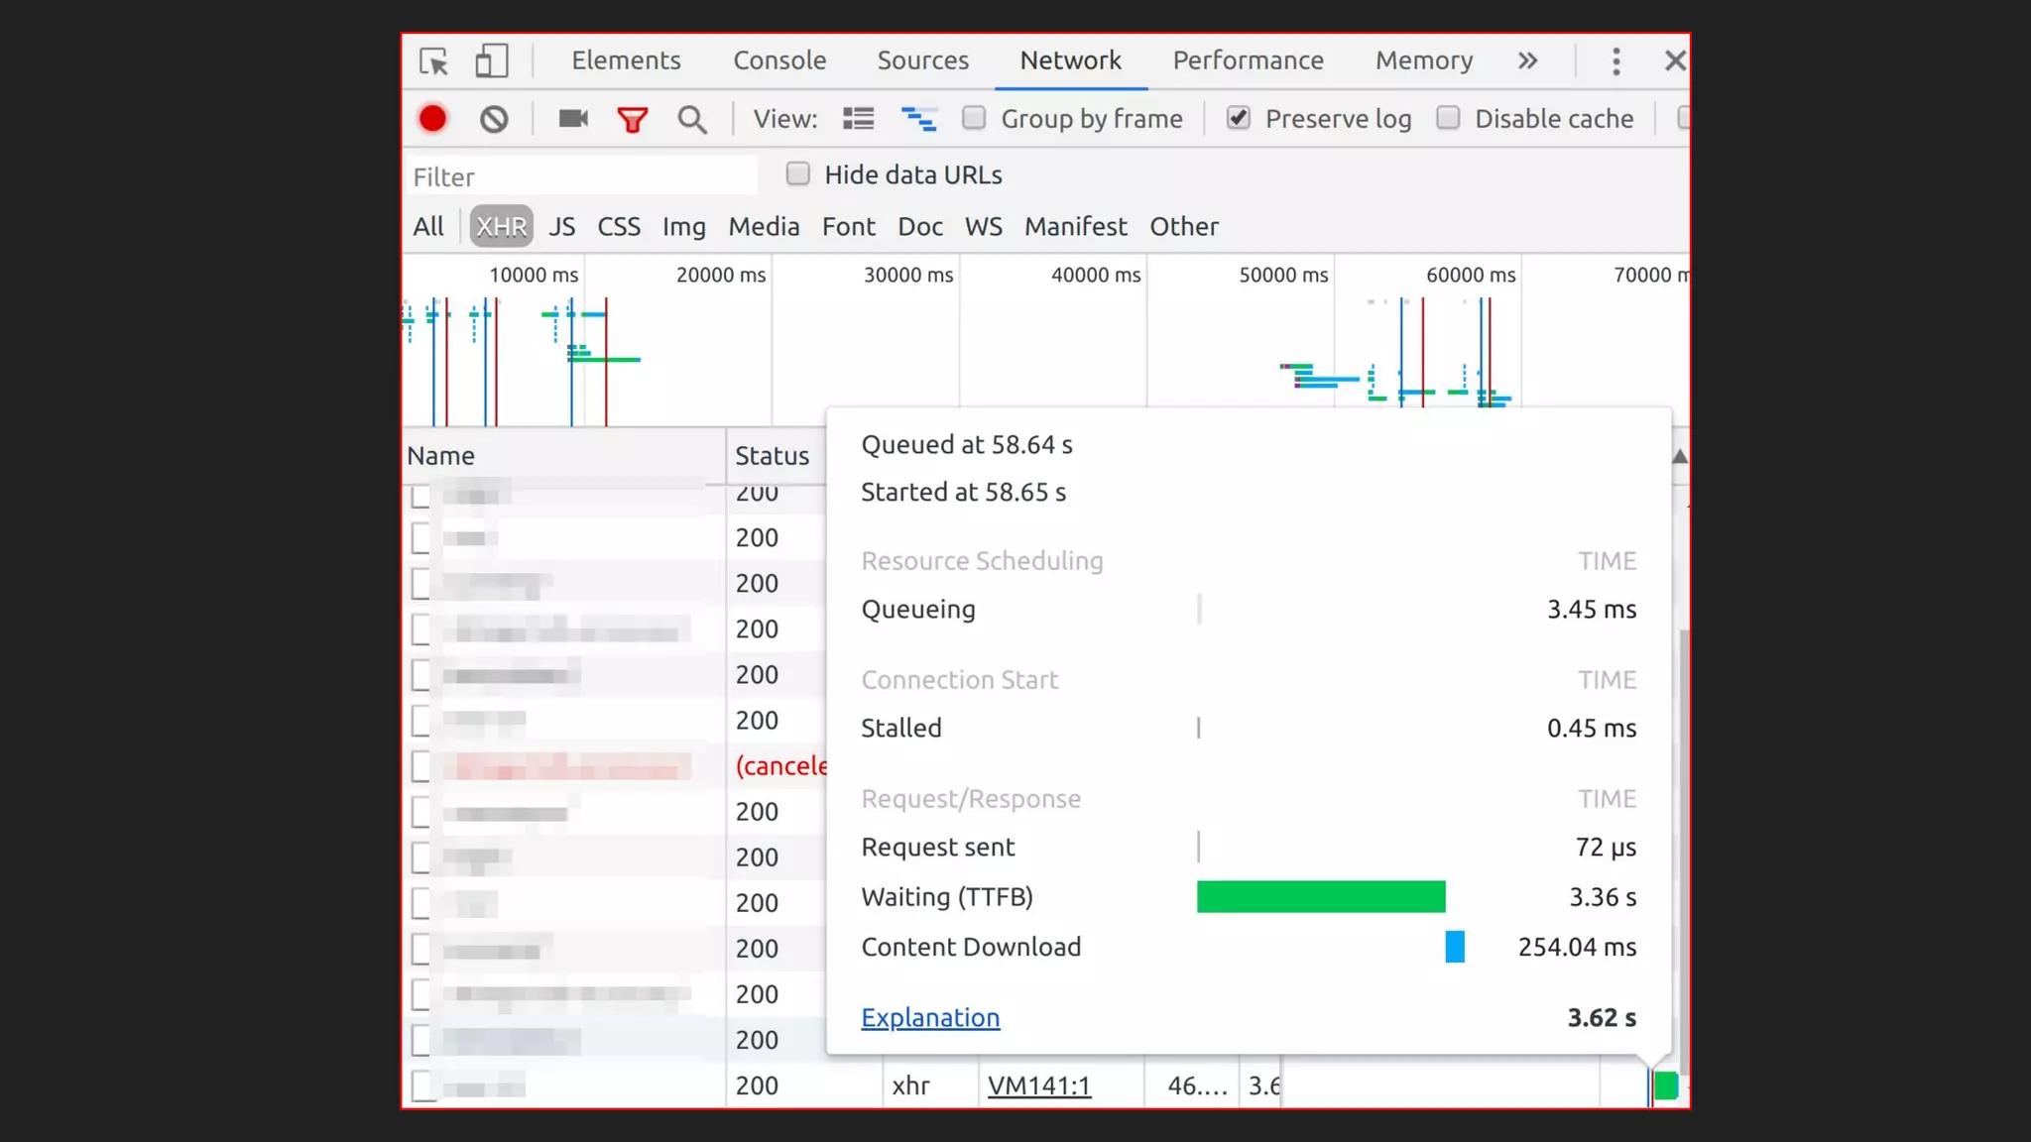Expand more DevTools tabs with the chevron

[1527, 61]
